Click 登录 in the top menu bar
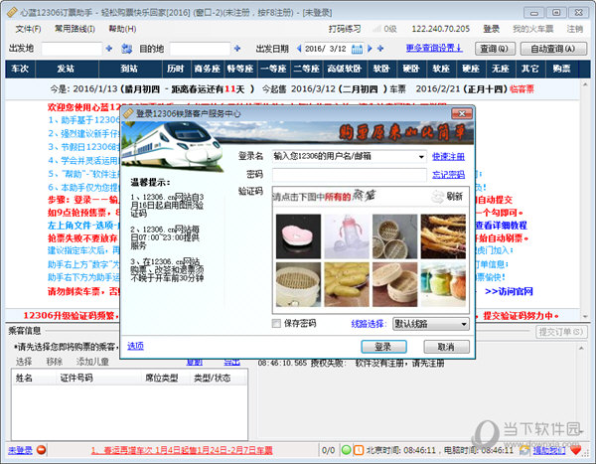The height and width of the screenshot is (464, 596). [x=491, y=29]
